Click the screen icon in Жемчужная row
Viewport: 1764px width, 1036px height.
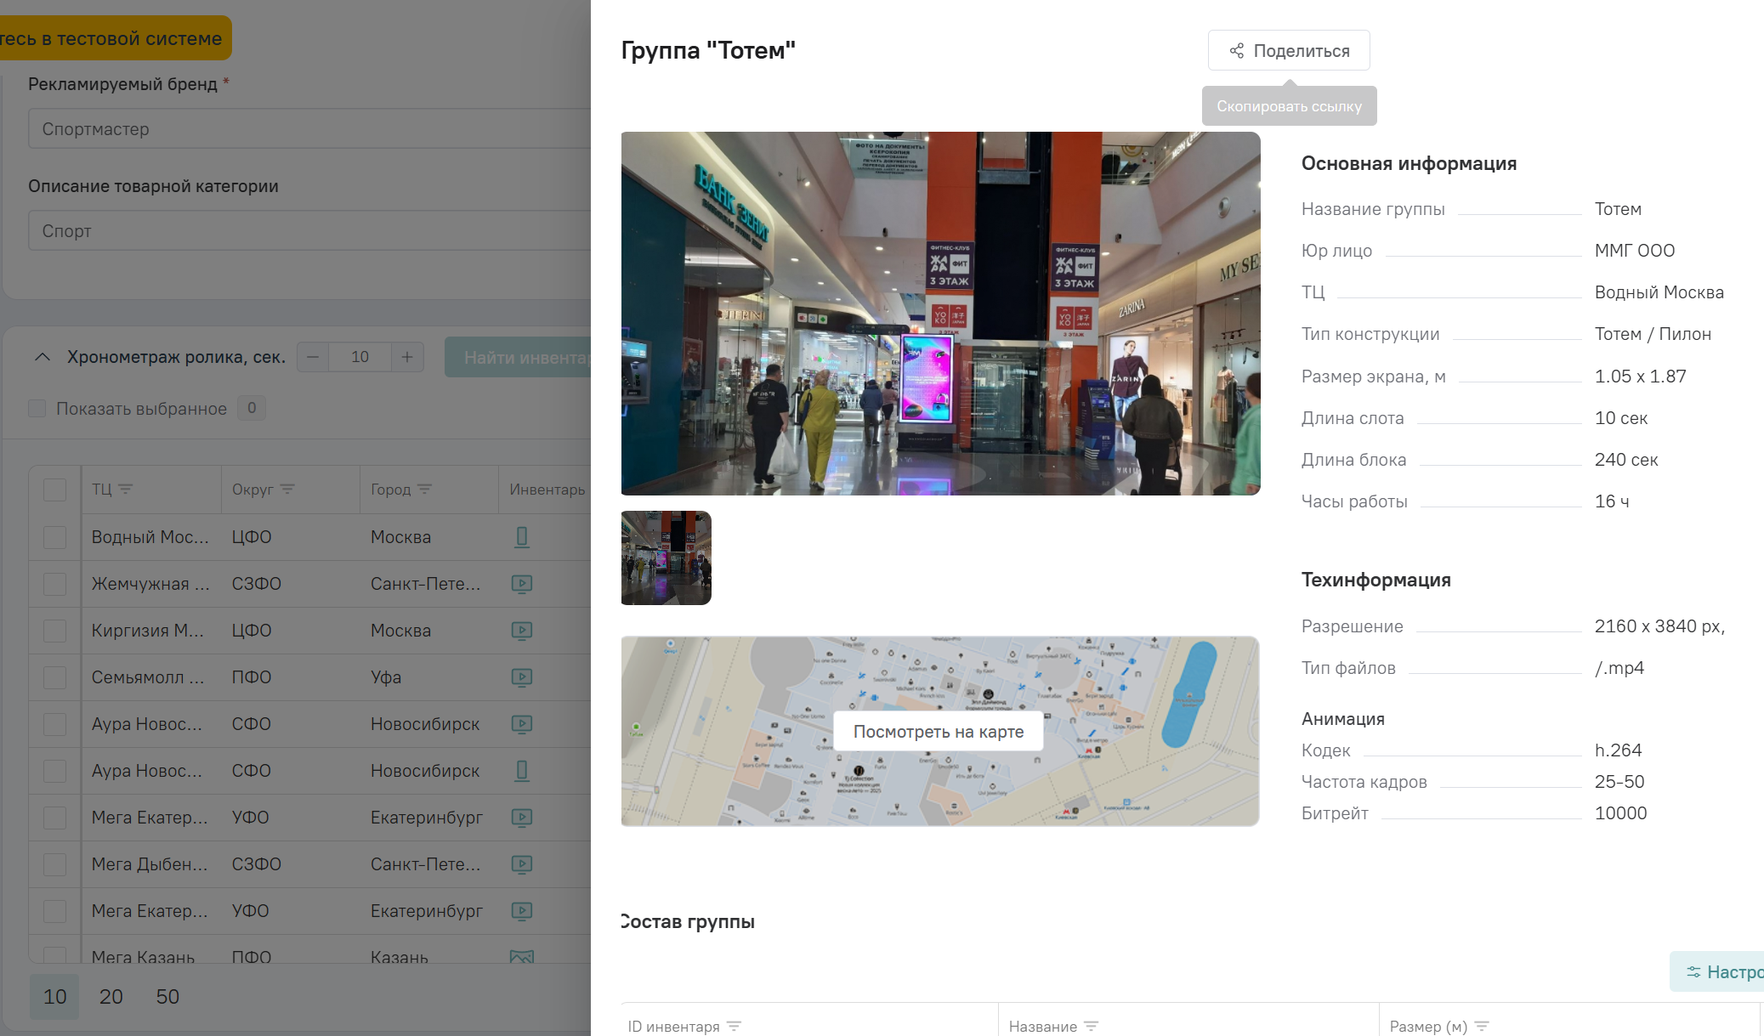coord(522,584)
